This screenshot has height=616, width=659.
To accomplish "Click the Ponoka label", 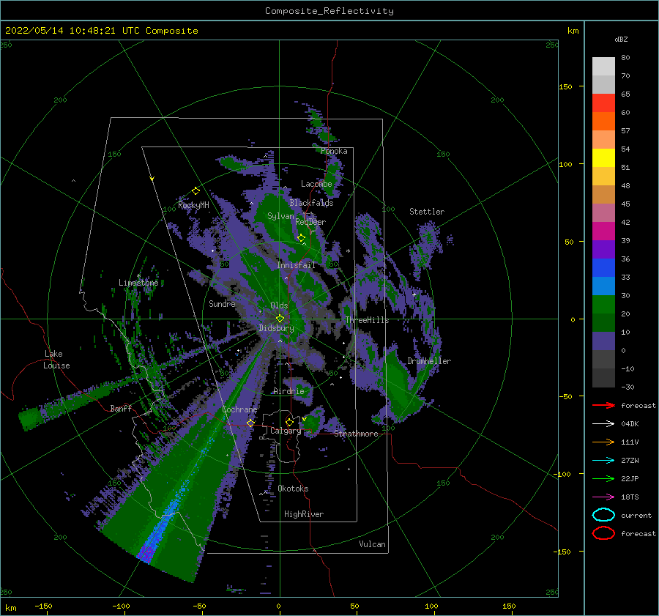I will click(x=334, y=152).
